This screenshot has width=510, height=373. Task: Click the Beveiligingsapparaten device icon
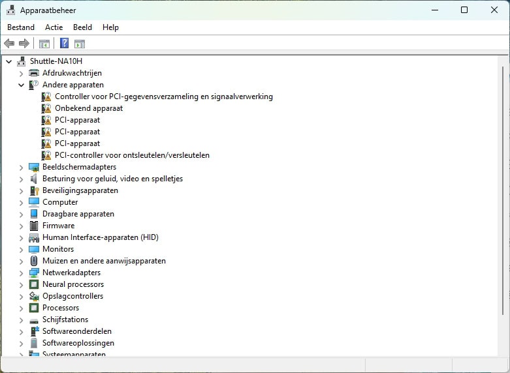tap(34, 190)
